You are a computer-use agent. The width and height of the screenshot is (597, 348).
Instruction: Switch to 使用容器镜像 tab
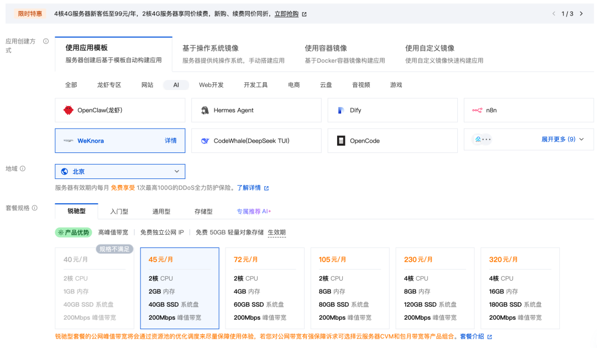344,54
